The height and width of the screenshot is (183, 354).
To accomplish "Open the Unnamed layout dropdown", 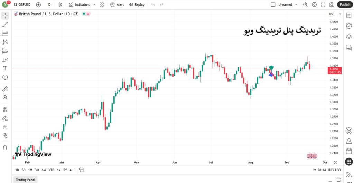I will (287, 4).
